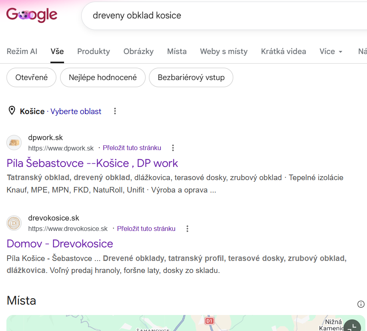Select the Vše tab
Viewport: 367px width, 331px height.
pos(57,52)
